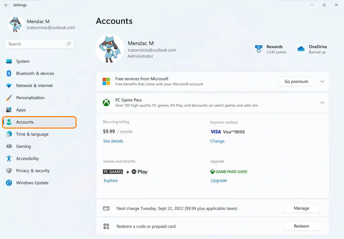The width and height of the screenshot is (344, 239).
Task: Click Change payment method link
Action: tap(217, 141)
